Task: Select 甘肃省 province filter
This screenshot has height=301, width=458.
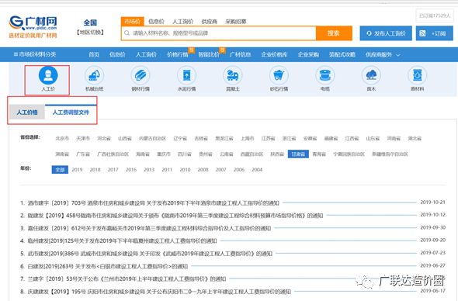Action: [x=298, y=154]
